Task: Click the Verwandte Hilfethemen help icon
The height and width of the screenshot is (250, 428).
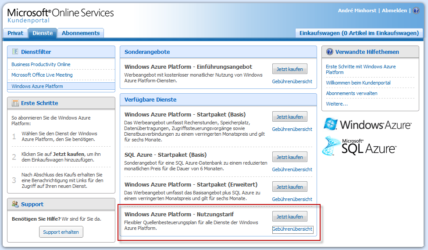Action: [330, 52]
